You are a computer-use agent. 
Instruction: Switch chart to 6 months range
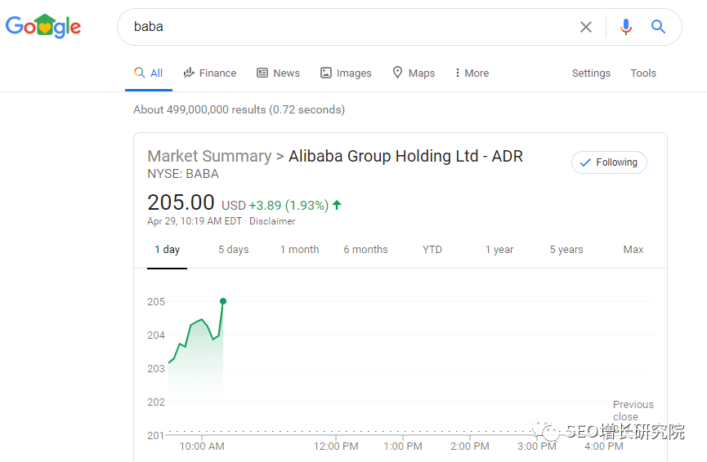click(x=365, y=250)
